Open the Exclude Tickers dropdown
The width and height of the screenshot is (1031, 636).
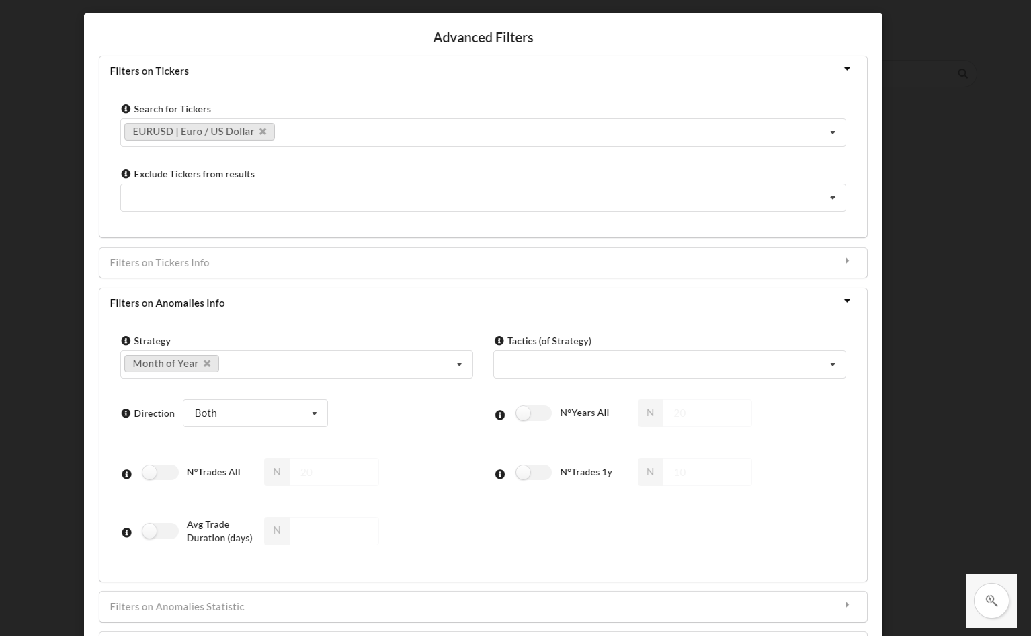point(483,198)
